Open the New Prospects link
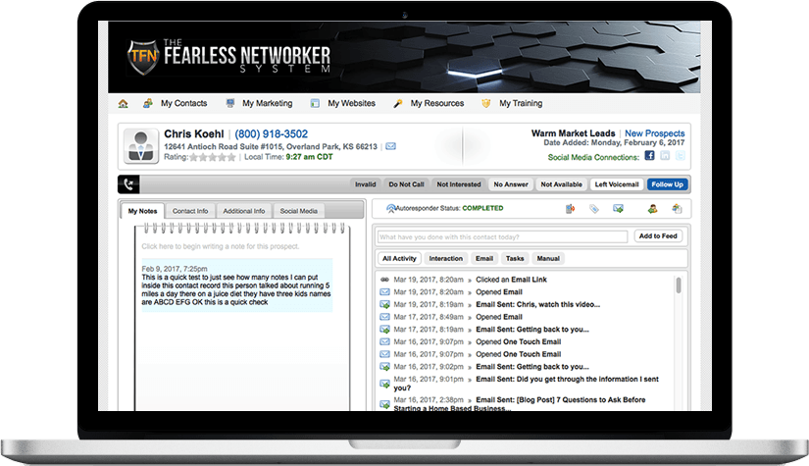 (655, 133)
